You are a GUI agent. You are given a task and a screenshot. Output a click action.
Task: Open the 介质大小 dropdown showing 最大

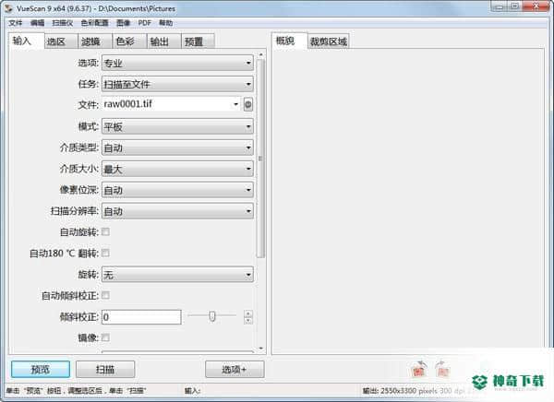[x=177, y=169]
